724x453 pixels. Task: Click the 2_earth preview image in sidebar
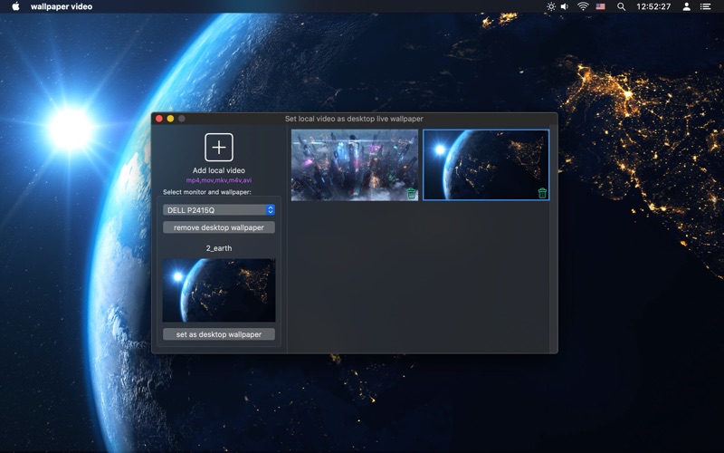coord(219,290)
